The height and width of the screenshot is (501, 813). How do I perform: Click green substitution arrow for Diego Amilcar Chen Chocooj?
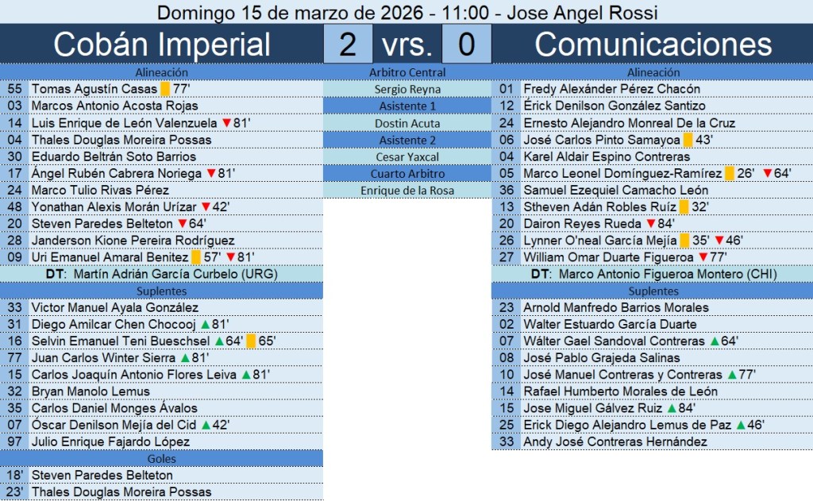(x=205, y=324)
